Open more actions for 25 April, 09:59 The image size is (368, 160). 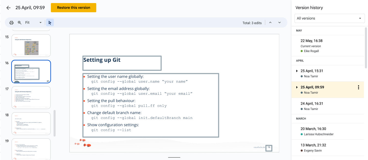pyautogui.click(x=358, y=87)
